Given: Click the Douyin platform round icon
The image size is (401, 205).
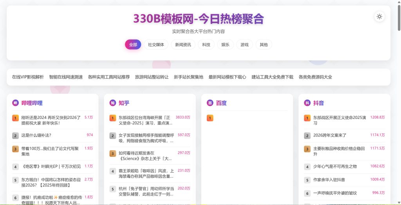Looking at the screenshot, I should pos(307,103).
